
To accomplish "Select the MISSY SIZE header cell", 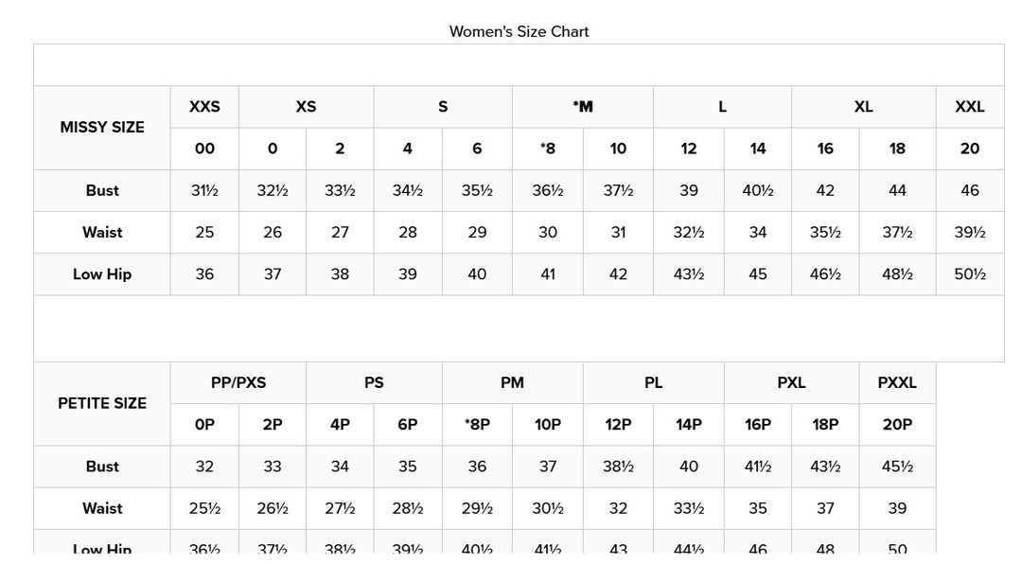I will [x=102, y=127].
